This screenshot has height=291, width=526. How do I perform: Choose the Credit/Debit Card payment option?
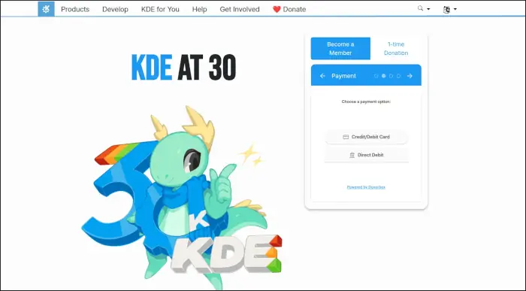pyautogui.click(x=367, y=137)
